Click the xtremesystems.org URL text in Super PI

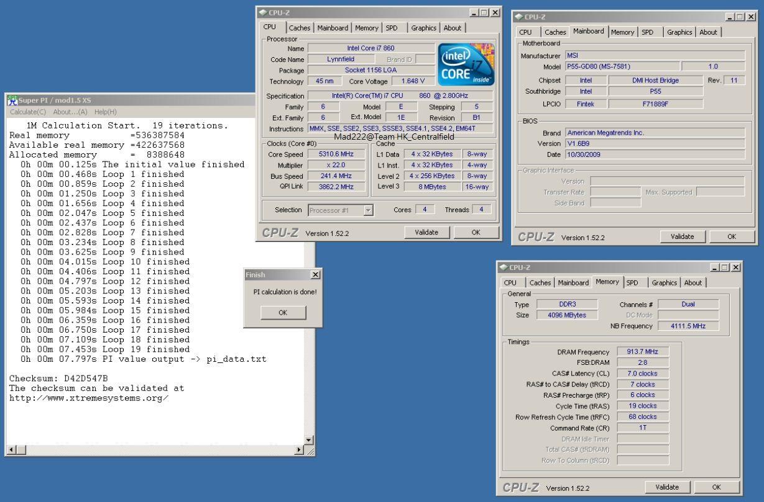[x=89, y=398]
